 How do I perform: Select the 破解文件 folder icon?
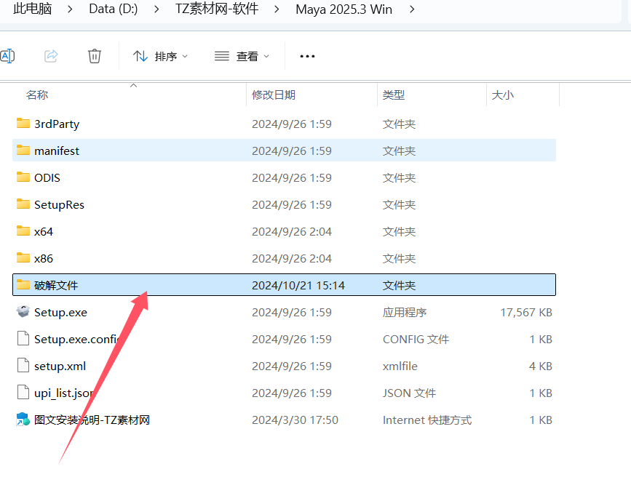[23, 285]
